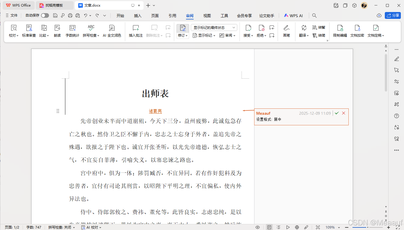Click 转简 traditional-to-simplified conversion
404x230 pixels.
(319, 35)
